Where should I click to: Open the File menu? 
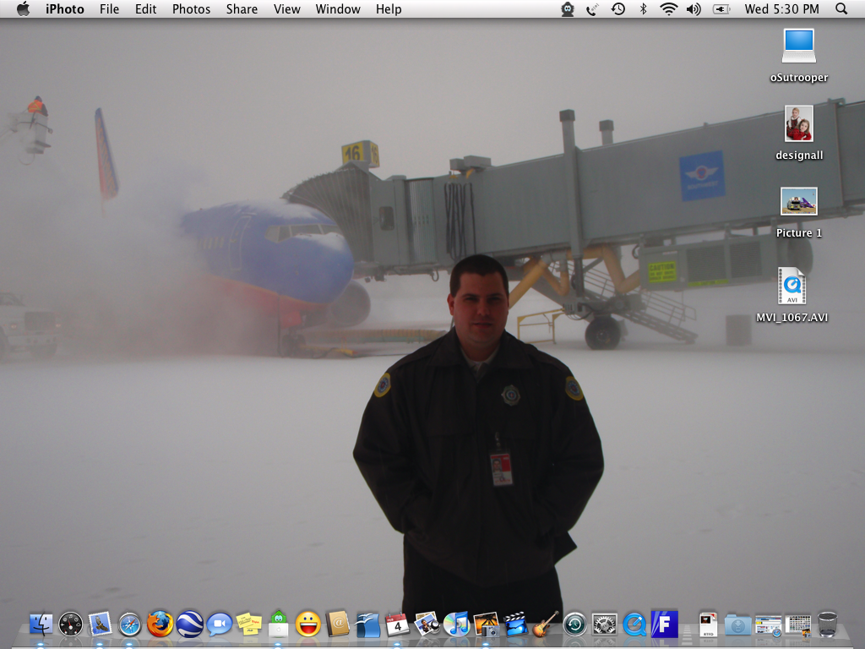tap(109, 8)
